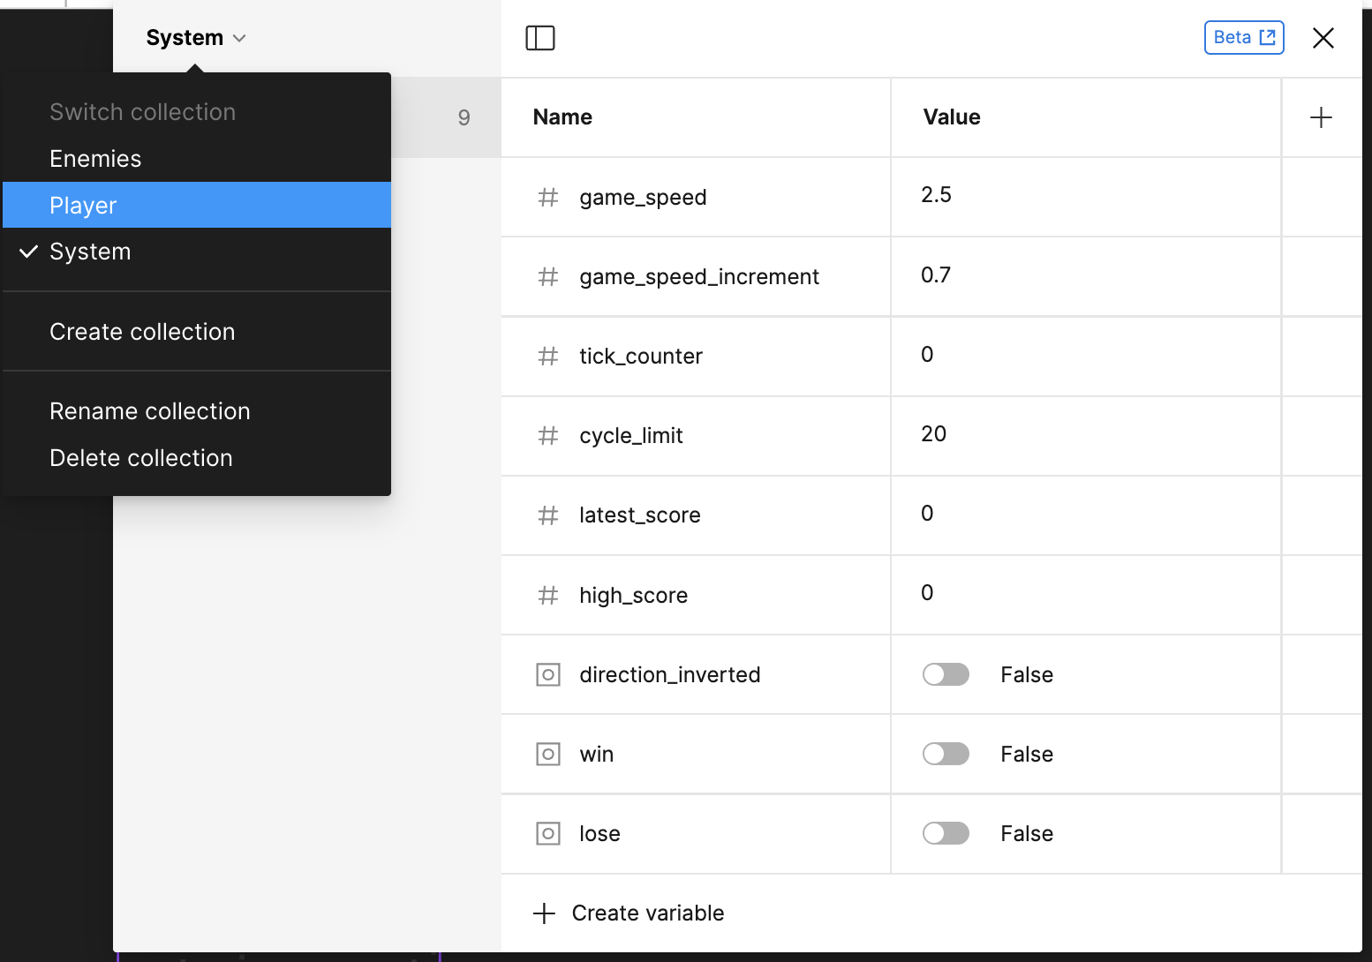Switch to the Player collection

click(x=197, y=205)
